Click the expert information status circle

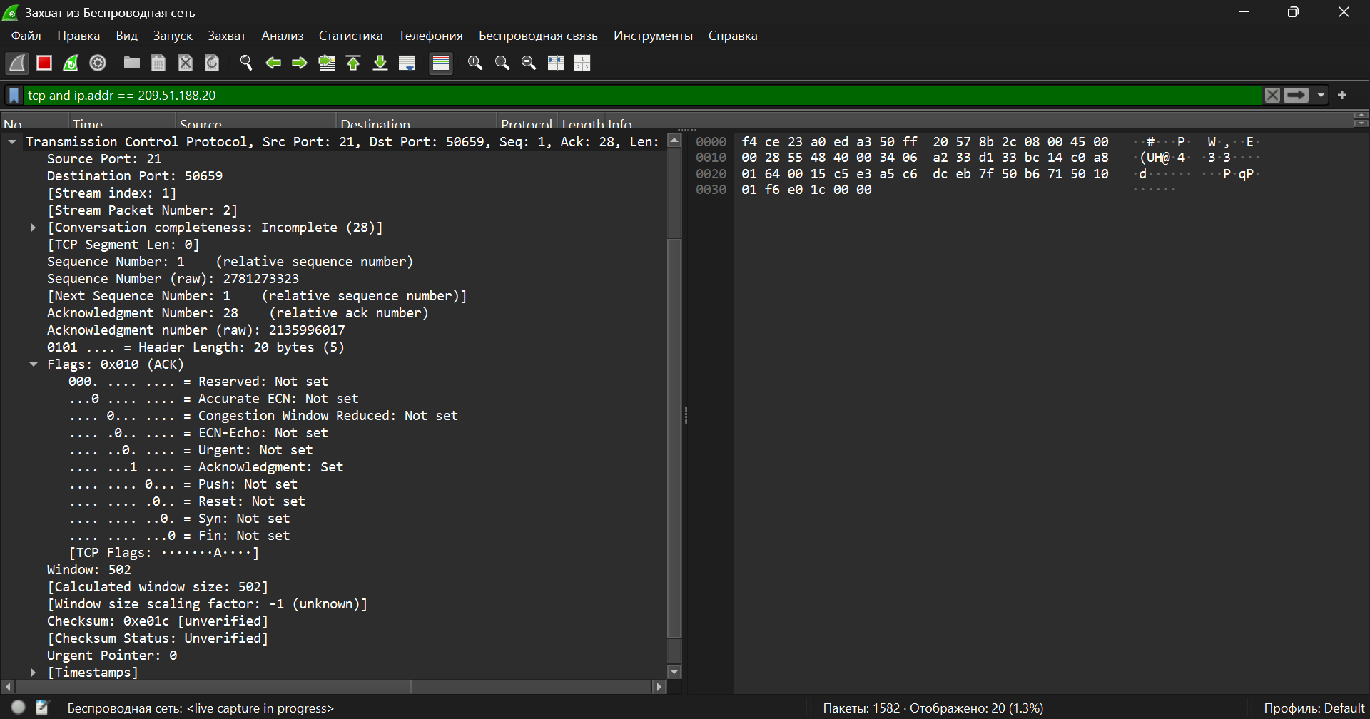(x=19, y=708)
